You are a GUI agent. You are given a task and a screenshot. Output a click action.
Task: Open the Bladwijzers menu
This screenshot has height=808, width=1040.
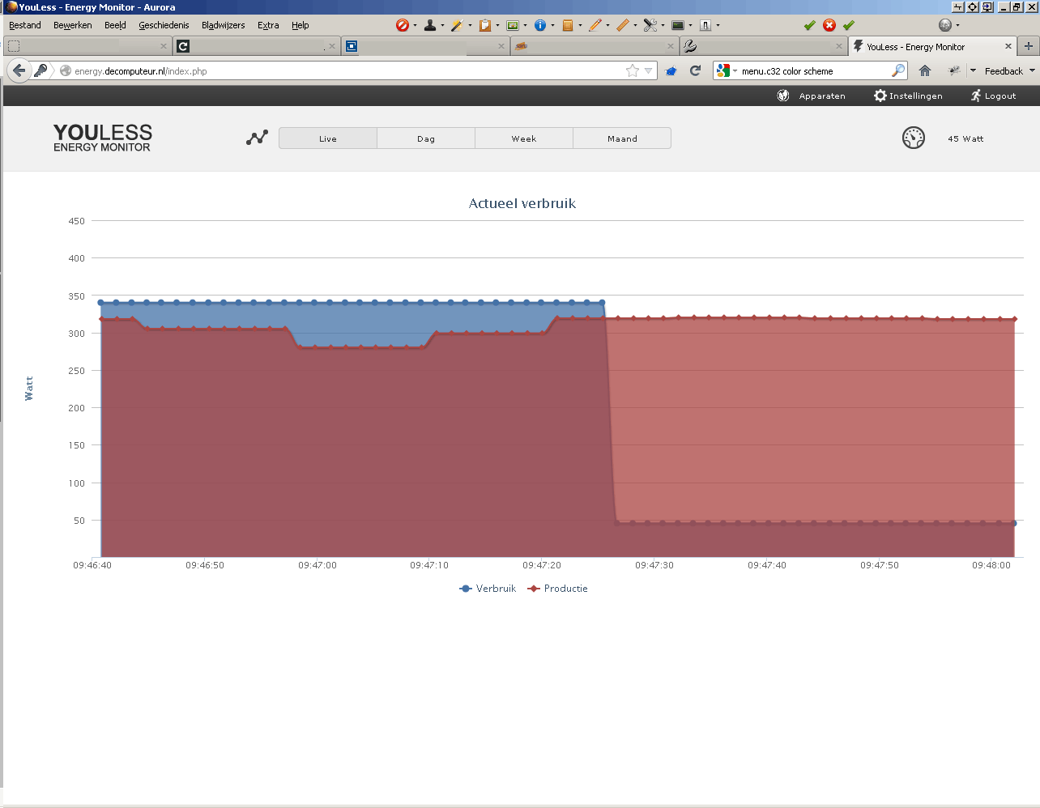tap(224, 25)
